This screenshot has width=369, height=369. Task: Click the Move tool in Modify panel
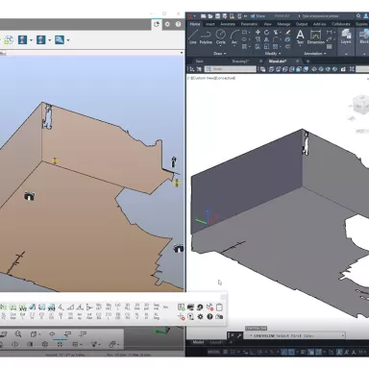pyautogui.click(x=258, y=32)
